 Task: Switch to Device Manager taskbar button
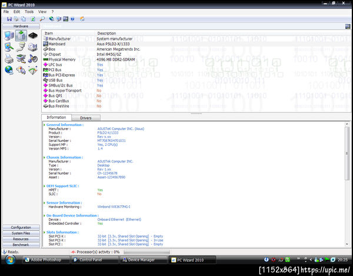click(144, 260)
